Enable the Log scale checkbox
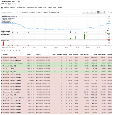This screenshot has height=115, width=113. click(108, 12)
